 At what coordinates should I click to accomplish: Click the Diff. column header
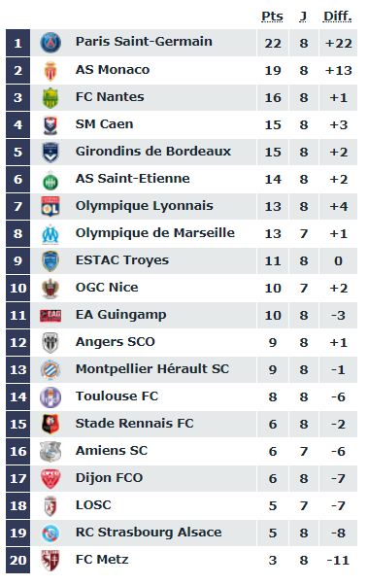tap(338, 17)
